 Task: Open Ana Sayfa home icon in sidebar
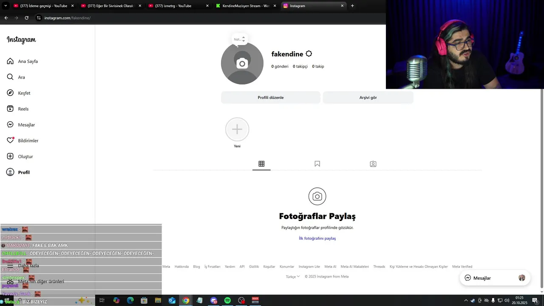coord(10,61)
